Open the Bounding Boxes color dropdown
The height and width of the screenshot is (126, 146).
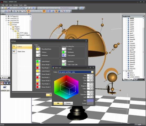coord(40,49)
